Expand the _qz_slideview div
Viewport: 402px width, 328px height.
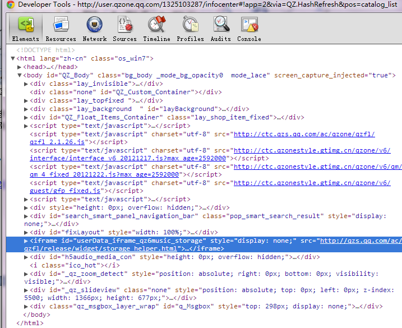coord(26,290)
